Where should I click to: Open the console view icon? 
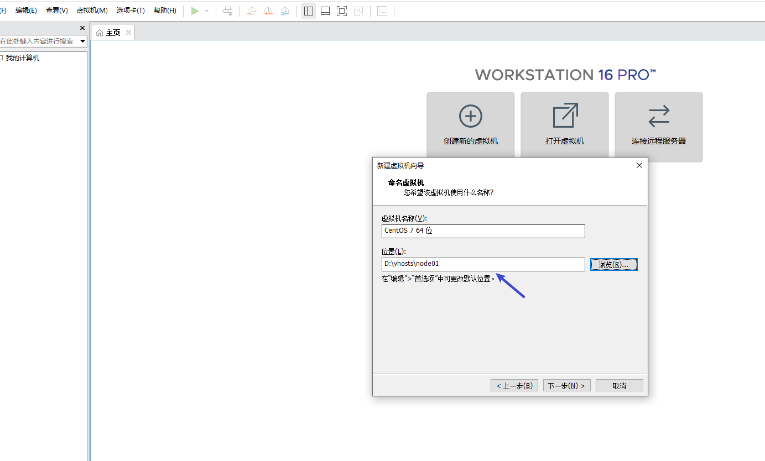coord(382,11)
